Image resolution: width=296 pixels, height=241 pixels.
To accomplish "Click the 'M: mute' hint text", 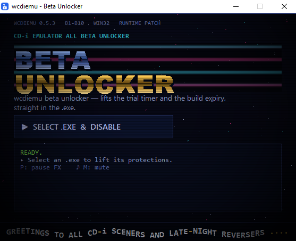I will [96, 167].
